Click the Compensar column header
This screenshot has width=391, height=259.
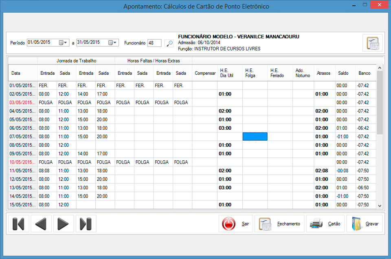[x=205, y=73]
